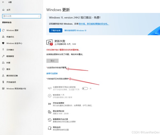This screenshot has width=160, height=135.
Task: Open 传递优化 sidebar icon
Action: coord(3,37)
